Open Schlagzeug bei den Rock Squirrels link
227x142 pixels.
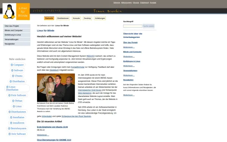[76, 116]
